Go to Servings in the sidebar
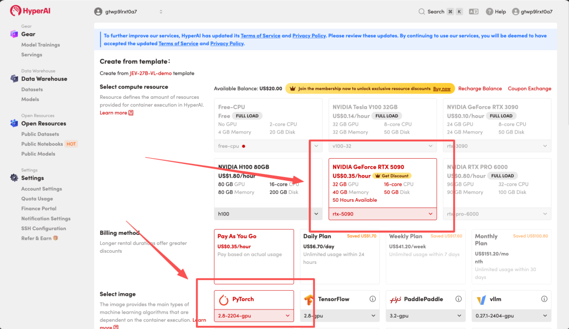This screenshot has height=329, width=569. [32, 55]
